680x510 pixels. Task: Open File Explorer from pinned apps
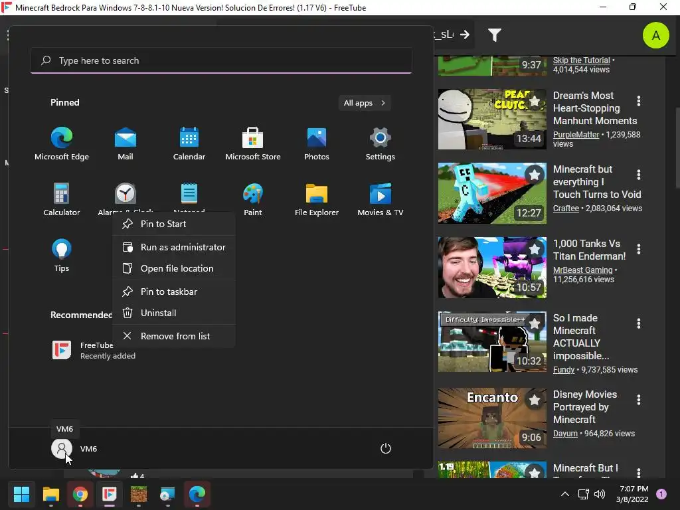click(x=317, y=199)
